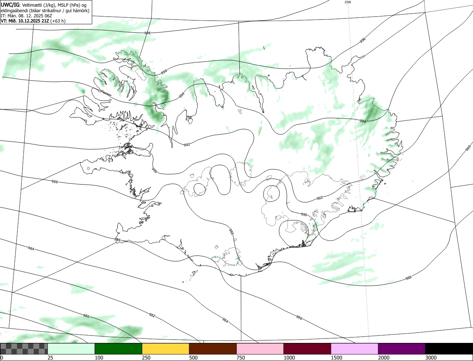Click the "750" legend scale value
The width and height of the screenshot is (473, 361).
241,358
